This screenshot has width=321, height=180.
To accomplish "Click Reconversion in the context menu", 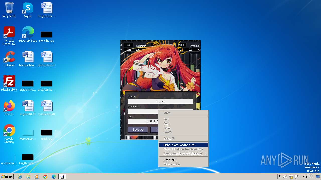I will [184, 164].
